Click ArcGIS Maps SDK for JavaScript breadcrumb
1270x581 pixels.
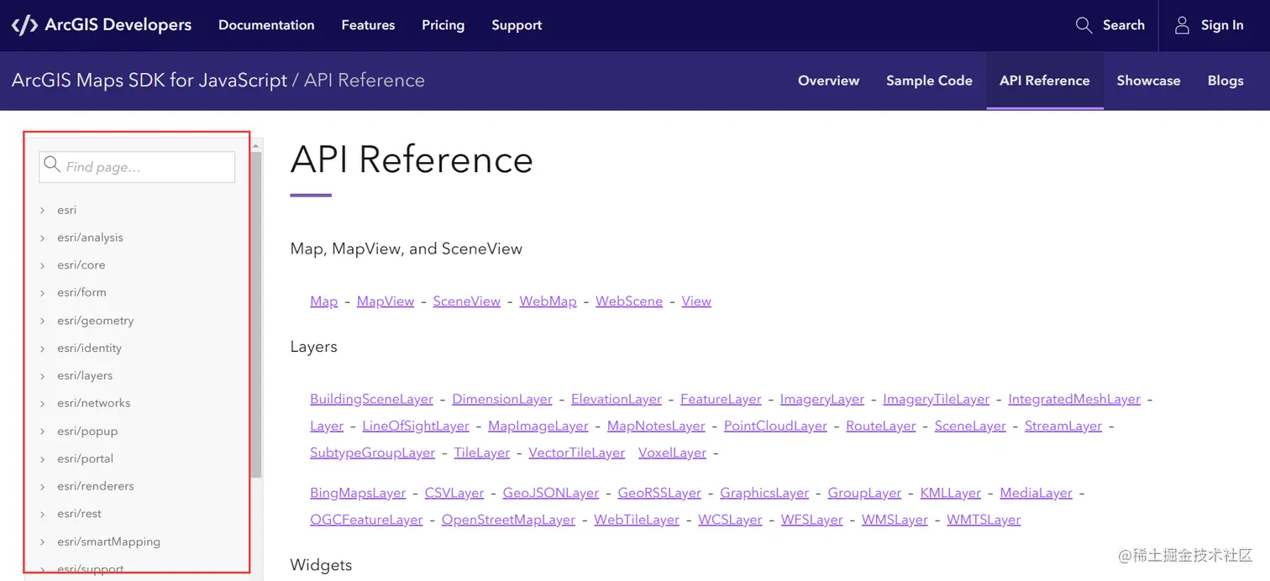pyautogui.click(x=150, y=81)
